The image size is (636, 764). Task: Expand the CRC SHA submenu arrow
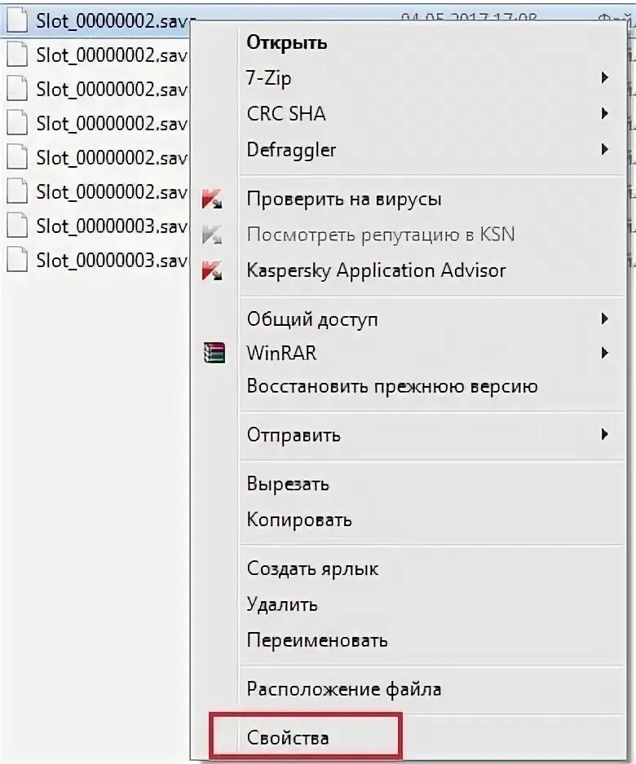(604, 114)
